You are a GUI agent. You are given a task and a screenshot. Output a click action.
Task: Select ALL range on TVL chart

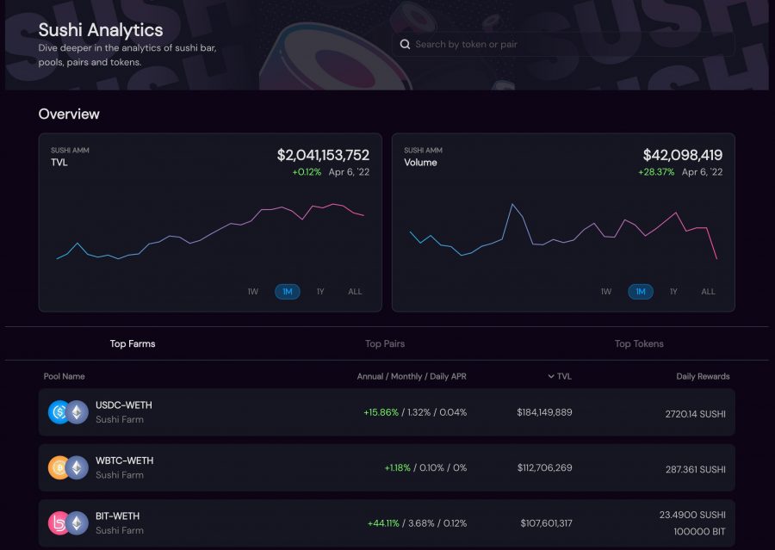(355, 292)
